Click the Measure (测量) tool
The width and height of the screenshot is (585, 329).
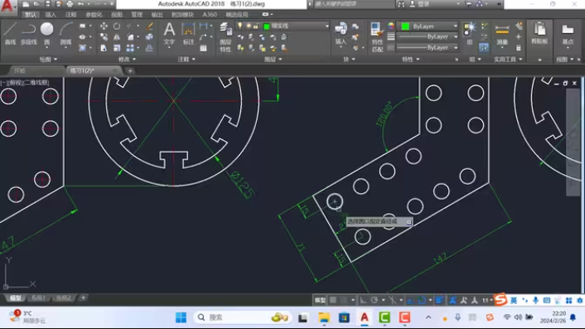coord(502,33)
